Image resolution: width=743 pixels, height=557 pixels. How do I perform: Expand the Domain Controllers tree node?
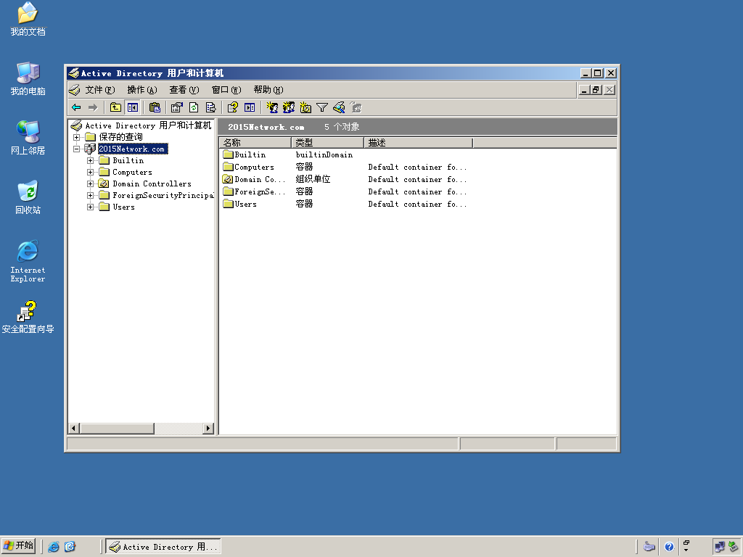pos(90,183)
